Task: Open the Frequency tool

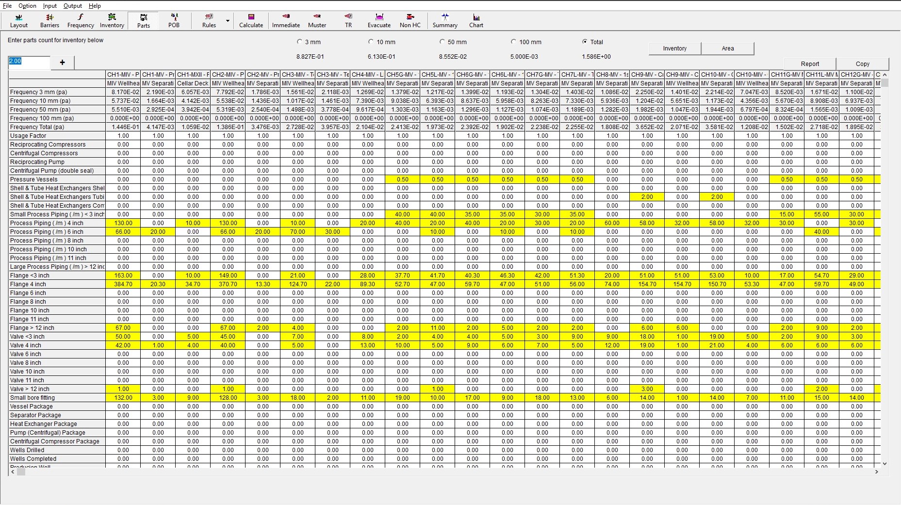Action: pyautogui.click(x=81, y=21)
